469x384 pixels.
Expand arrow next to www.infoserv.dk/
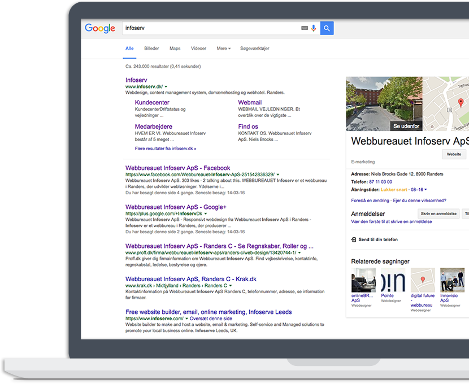coord(166,86)
